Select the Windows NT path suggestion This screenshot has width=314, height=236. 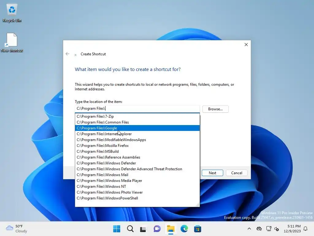pos(137,186)
